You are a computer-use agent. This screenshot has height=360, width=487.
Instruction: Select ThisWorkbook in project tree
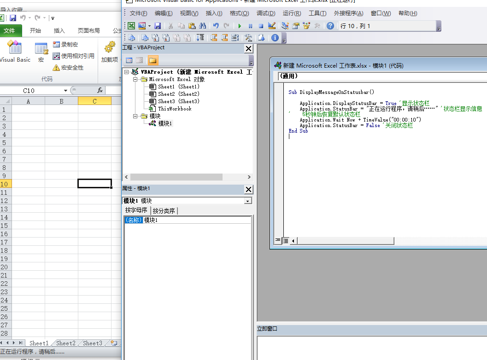175,109
